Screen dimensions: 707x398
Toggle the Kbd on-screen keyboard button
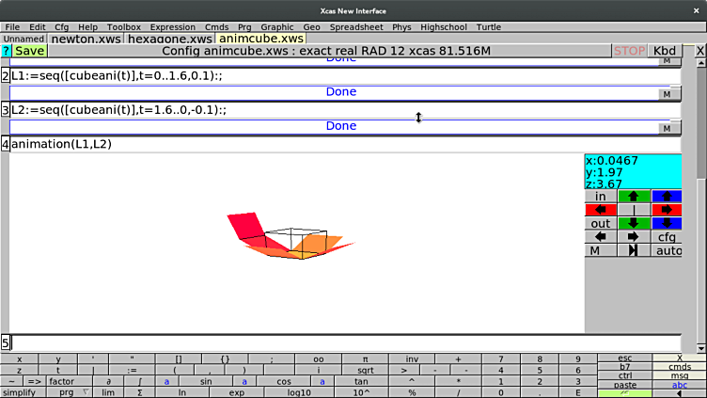[x=665, y=51]
